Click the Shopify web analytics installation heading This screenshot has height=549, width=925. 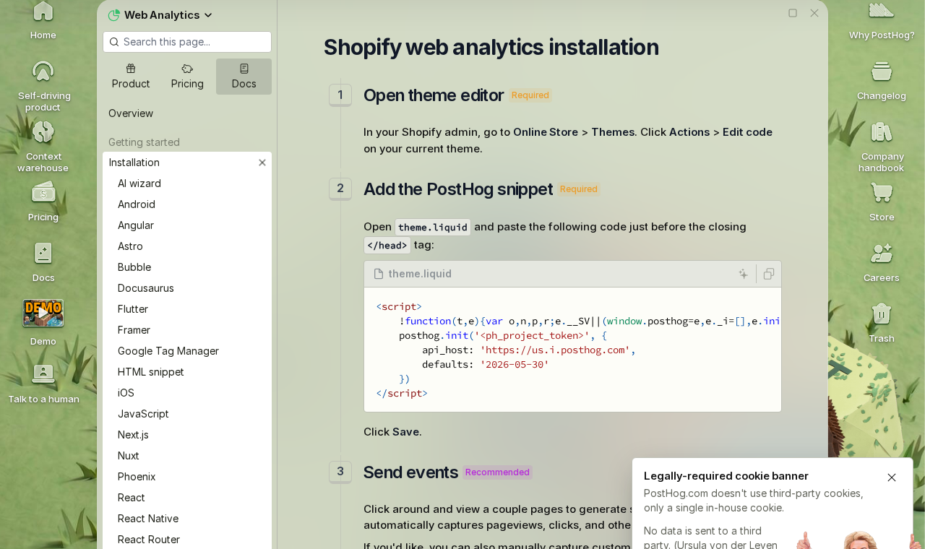[x=491, y=47]
